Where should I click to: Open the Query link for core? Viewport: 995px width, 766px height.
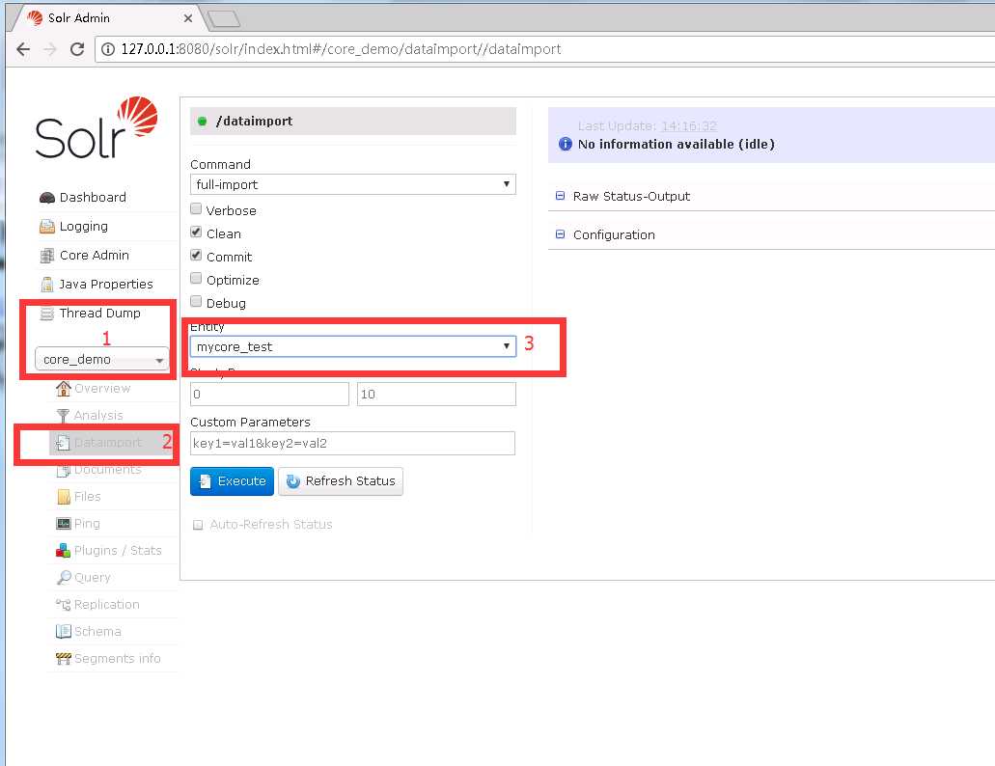pos(92,578)
